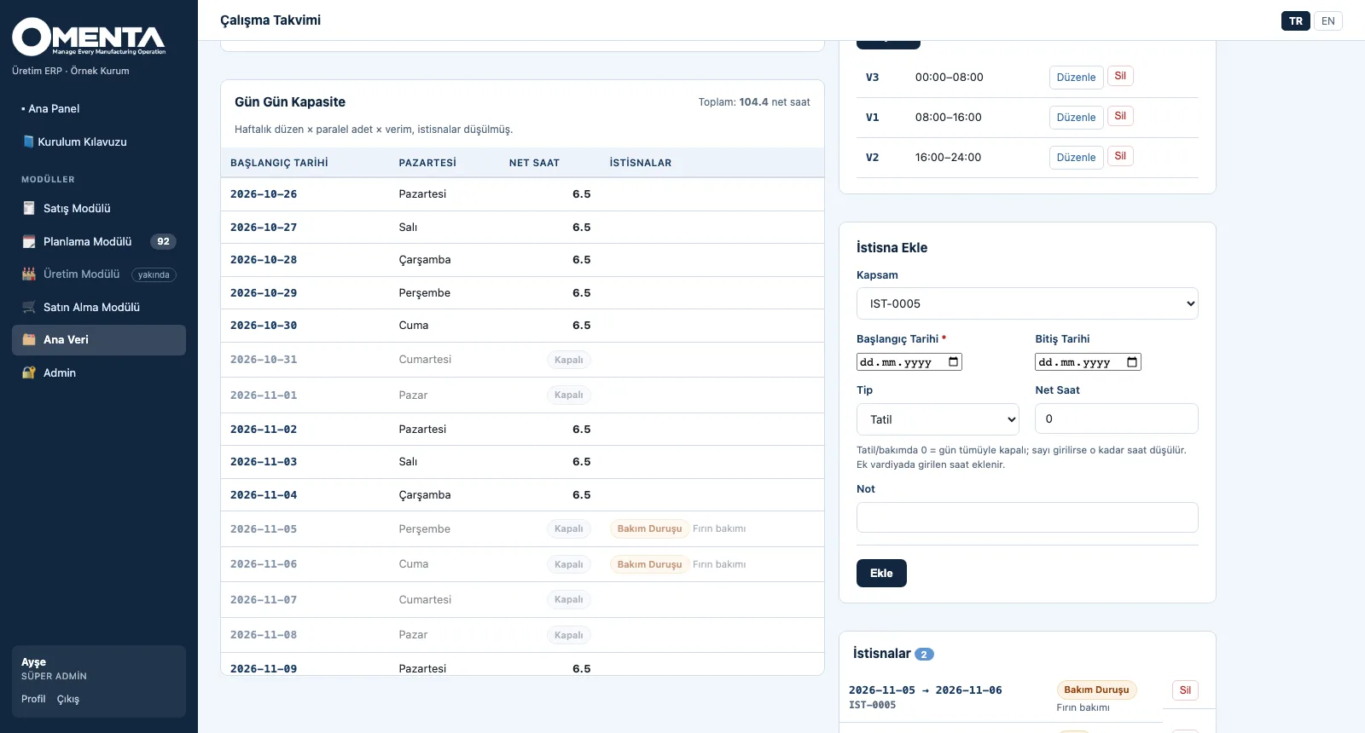Edit the V2 shift with Düzenle

pos(1076,157)
